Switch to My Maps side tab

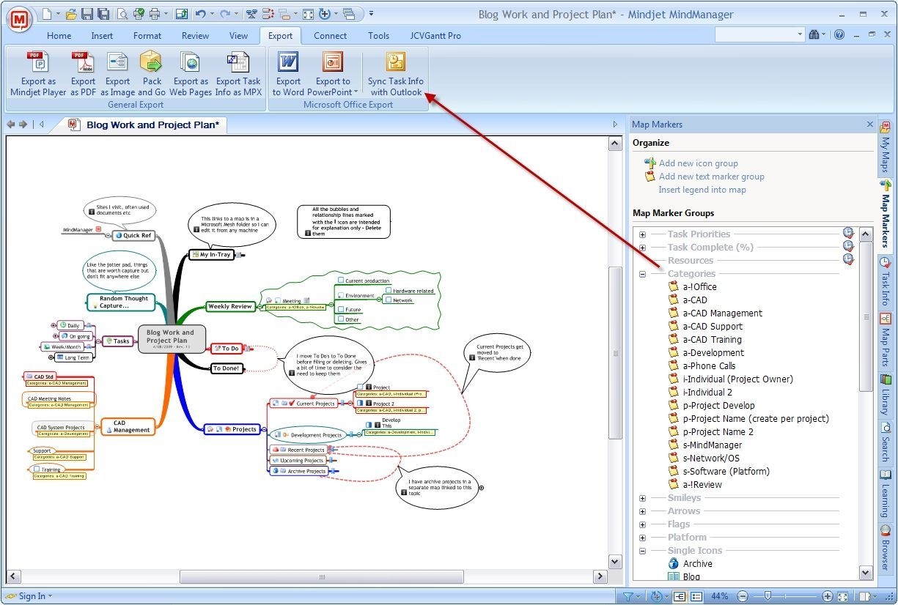[x=886, y=147]
